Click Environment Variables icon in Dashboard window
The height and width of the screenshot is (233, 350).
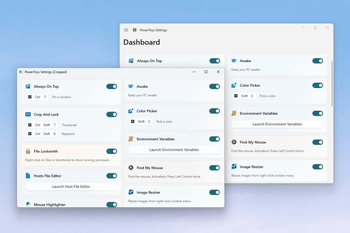[234, 113]
